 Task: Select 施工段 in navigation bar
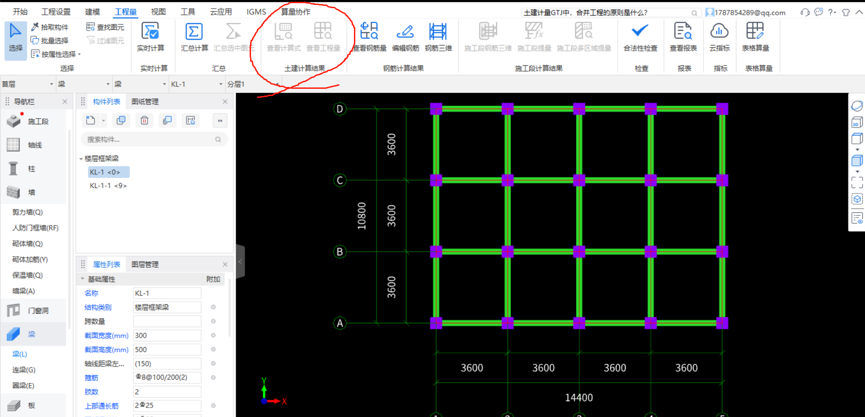pos(34,121)
